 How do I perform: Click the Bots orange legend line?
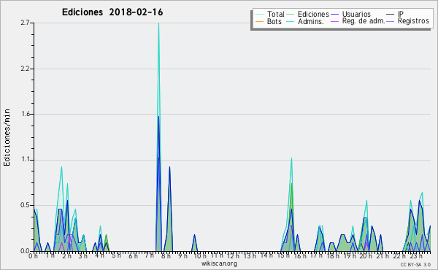tap(259, 21)
